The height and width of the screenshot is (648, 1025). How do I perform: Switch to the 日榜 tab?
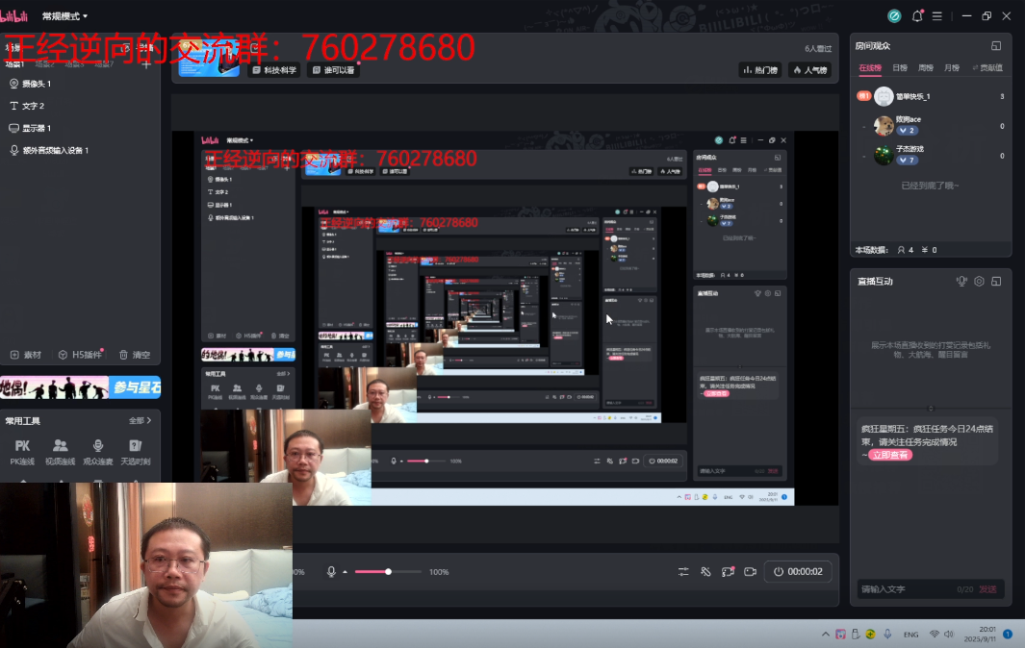click(x=899, y=68)
